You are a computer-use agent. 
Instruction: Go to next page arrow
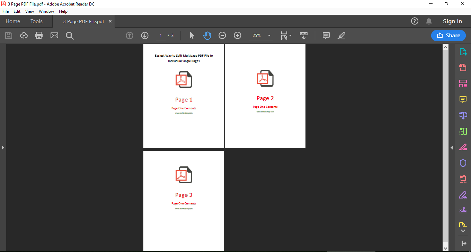click(x=145, y=36)
